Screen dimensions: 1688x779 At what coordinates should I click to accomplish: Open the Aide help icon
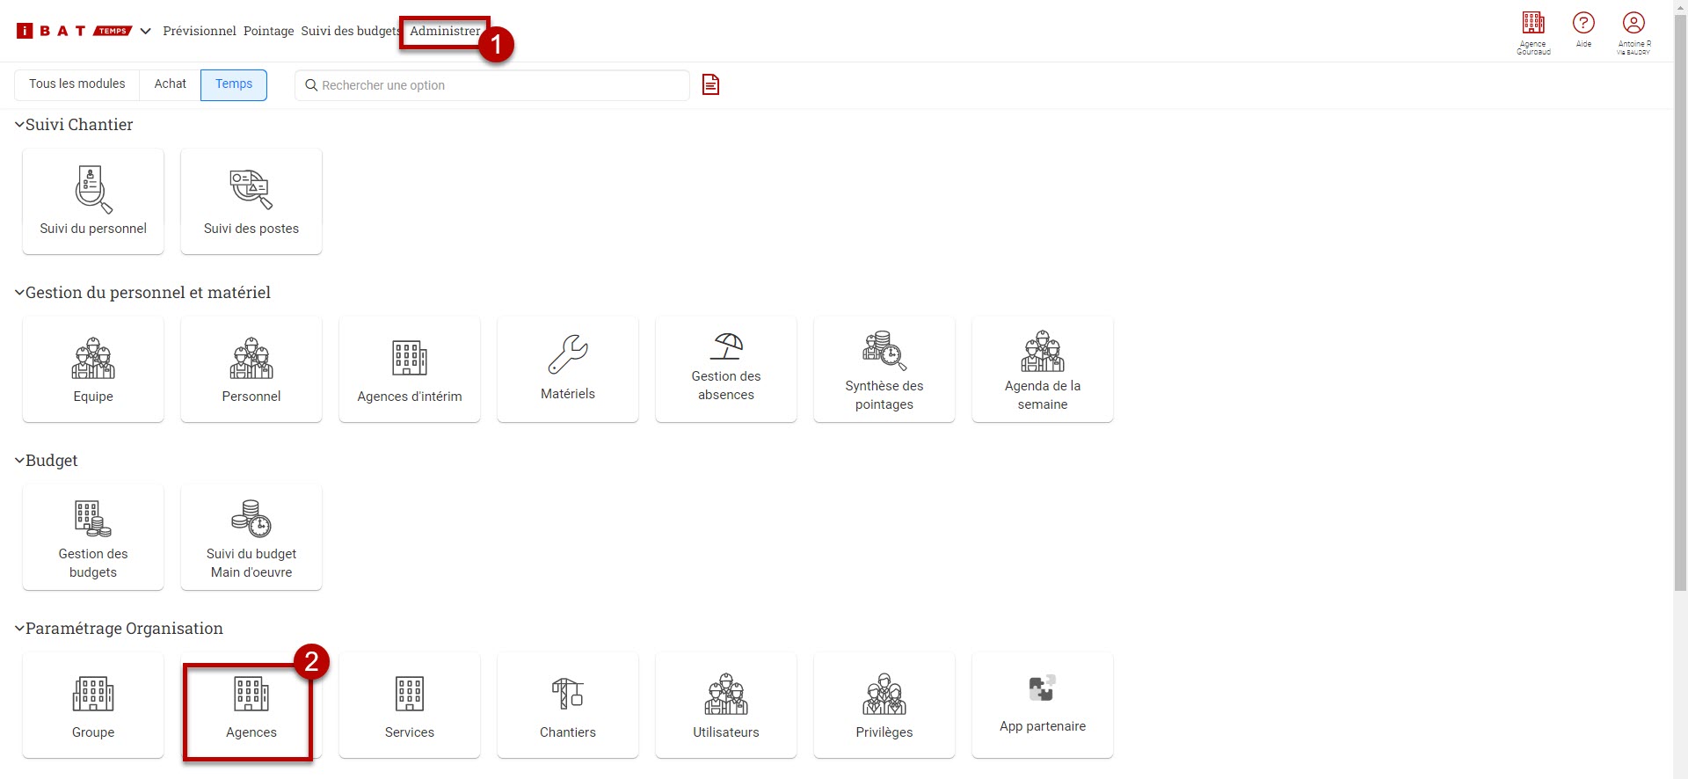pos(1583,28)
